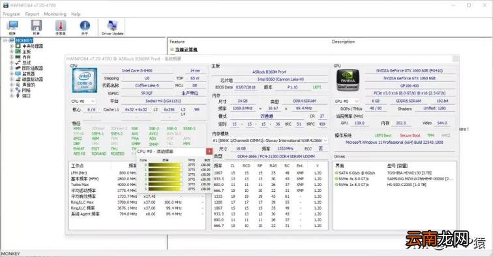
Task: Open the Program menu
Action: 11,14
